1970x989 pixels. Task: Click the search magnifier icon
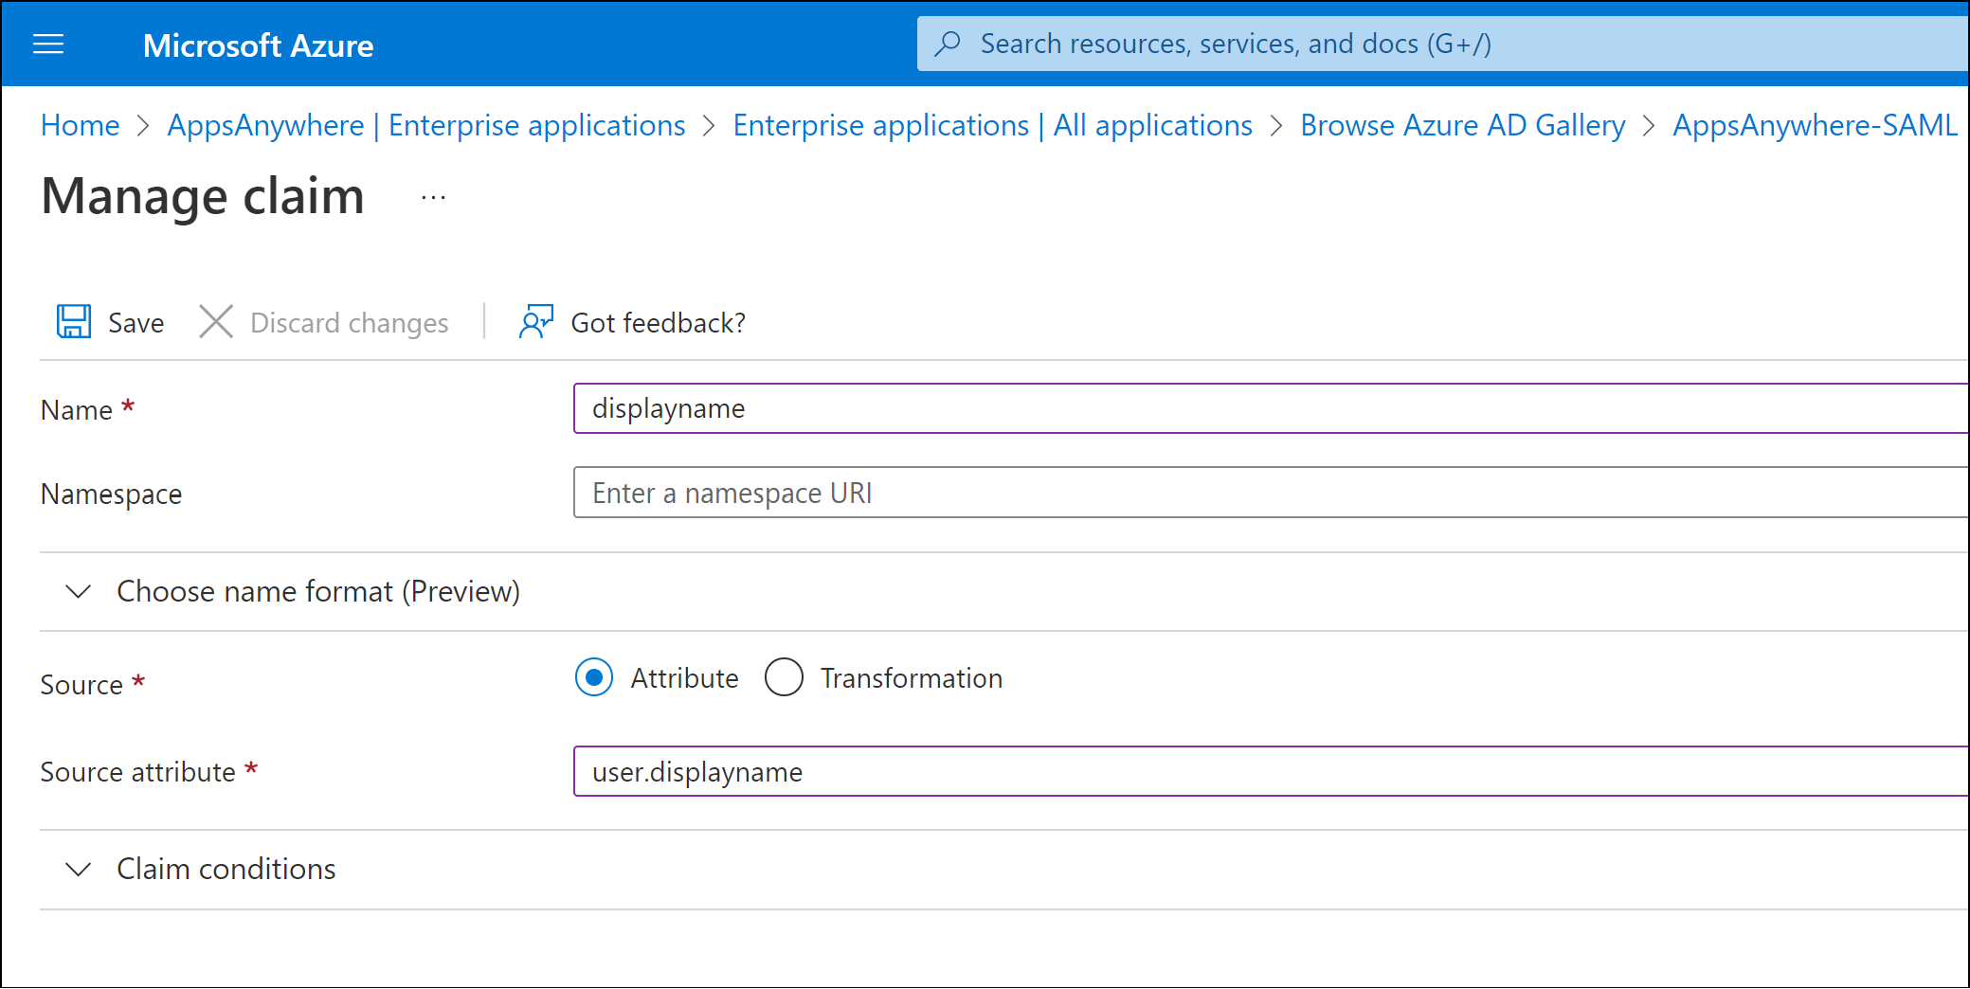[949, 43]
